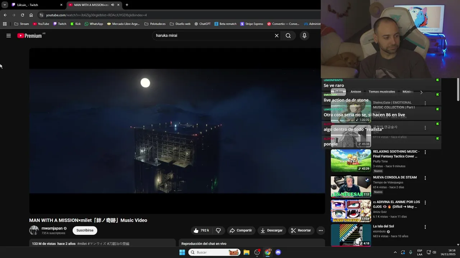The width and height of the screenshot is (460, 258).
Task: Switch to Chrome in the taskbar
Action: click(268, 252)
